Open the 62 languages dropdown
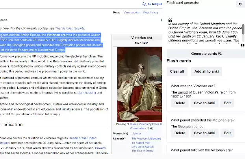Image resolution: width=245 pixels, height=159 pixels. click(x=155, y=4)
